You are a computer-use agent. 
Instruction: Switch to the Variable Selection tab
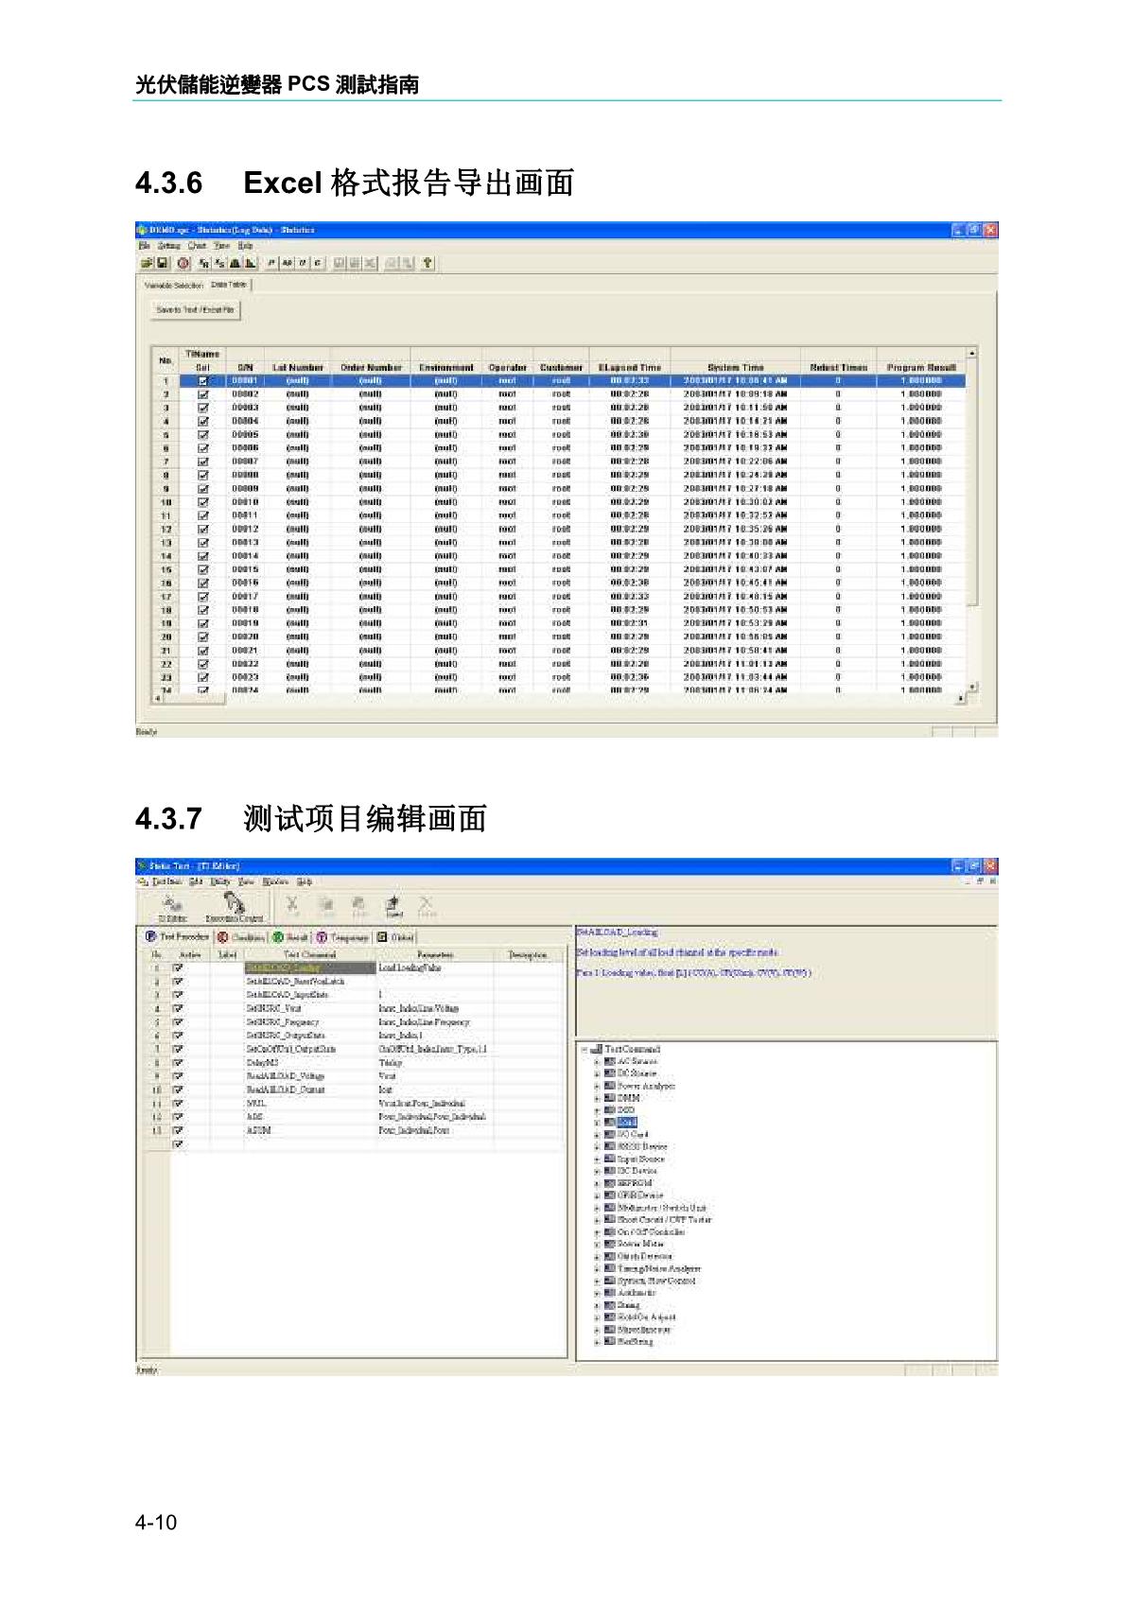click(x=172, y=285)
